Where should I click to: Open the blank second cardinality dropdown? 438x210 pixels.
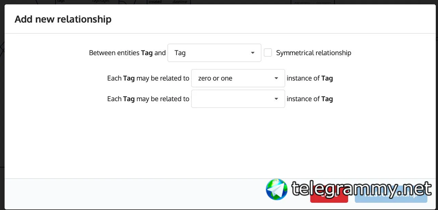pyautogui.click(x=237, y=99)
